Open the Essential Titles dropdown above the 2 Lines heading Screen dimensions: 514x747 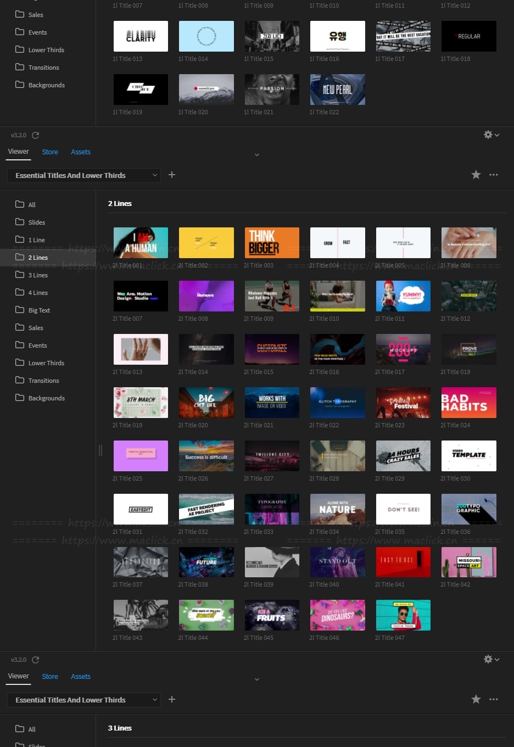[x=83, y=175]
